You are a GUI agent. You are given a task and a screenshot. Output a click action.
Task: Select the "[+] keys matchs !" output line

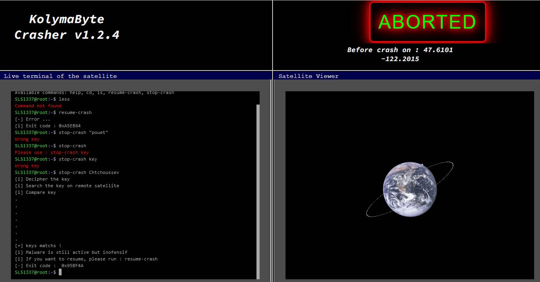tap(38, 246)
